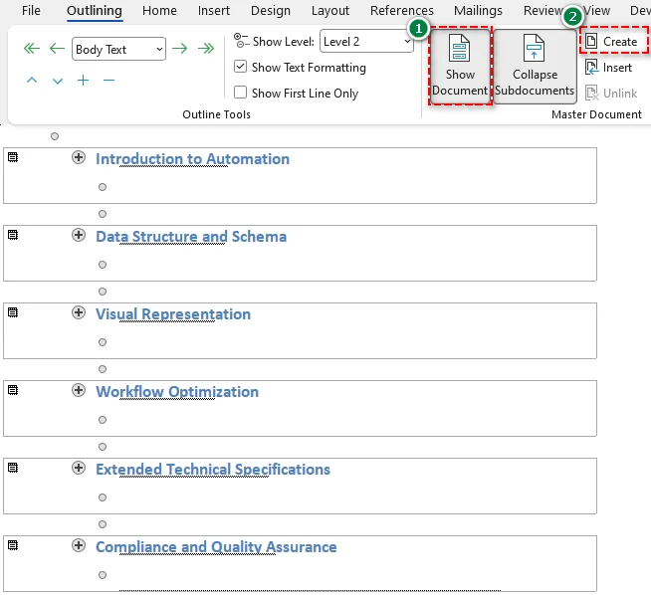Click the Collapse minus icon in Outline Tools

[x=108, y=80]
